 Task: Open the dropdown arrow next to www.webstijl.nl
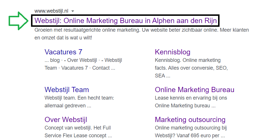click(x=72, y=11)
